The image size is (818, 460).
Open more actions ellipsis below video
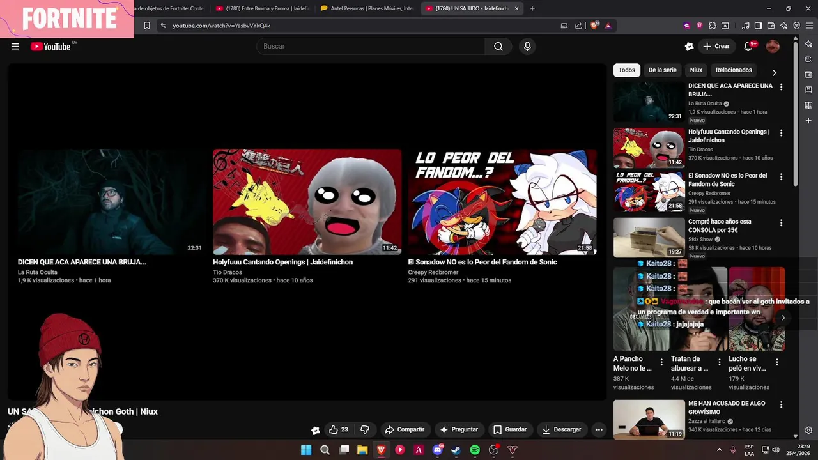click(599, 429)
